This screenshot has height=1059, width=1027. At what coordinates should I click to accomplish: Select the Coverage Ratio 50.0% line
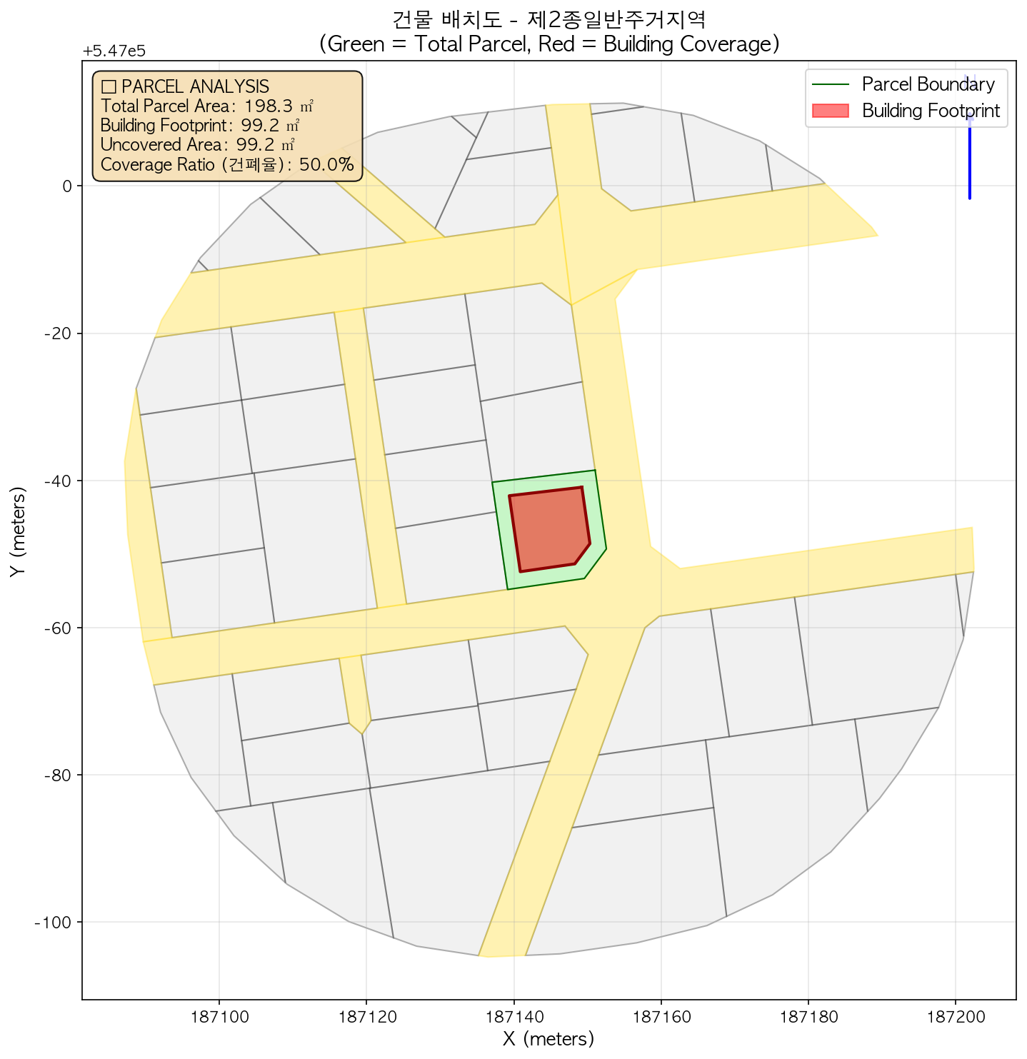[x=227, y=165]
